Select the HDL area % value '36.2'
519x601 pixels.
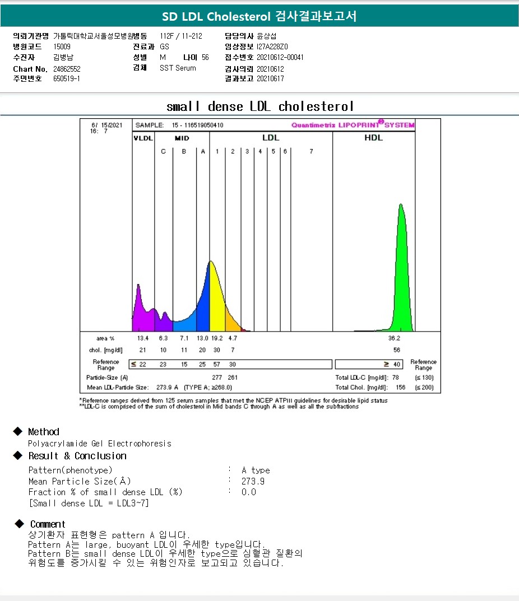394,338
